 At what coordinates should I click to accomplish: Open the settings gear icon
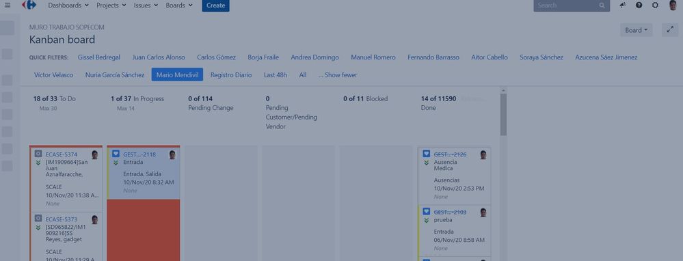(x=655, y=5)
